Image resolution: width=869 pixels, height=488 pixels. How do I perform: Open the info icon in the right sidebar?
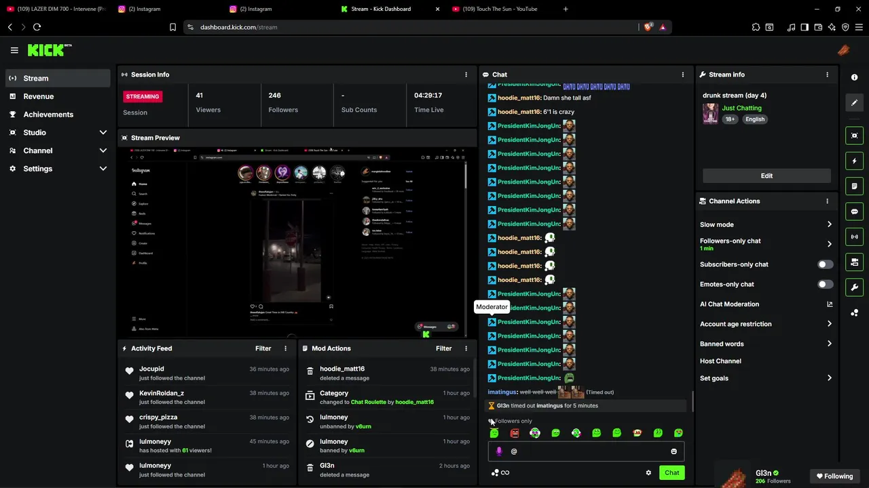click(855, 77)
